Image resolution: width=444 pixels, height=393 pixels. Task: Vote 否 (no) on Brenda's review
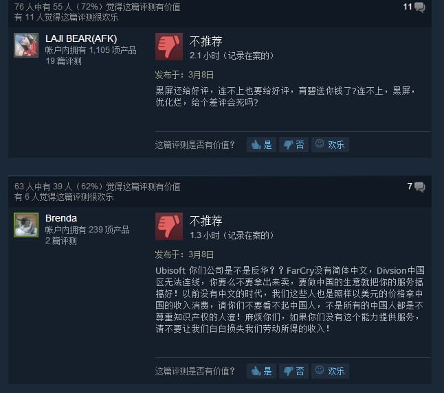coord(293,371)
